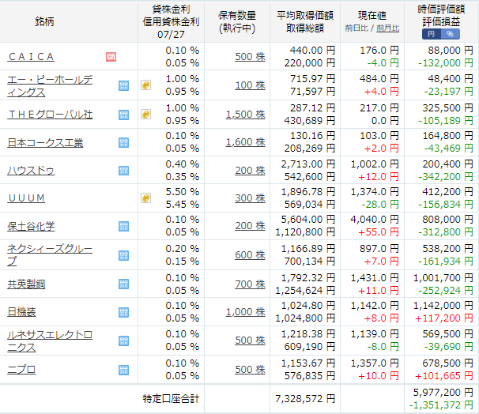The height and width of the screenshot is (414, 479).
Task: Open calendar icon for THEグローバル社
Action: (x=123, y=115)
